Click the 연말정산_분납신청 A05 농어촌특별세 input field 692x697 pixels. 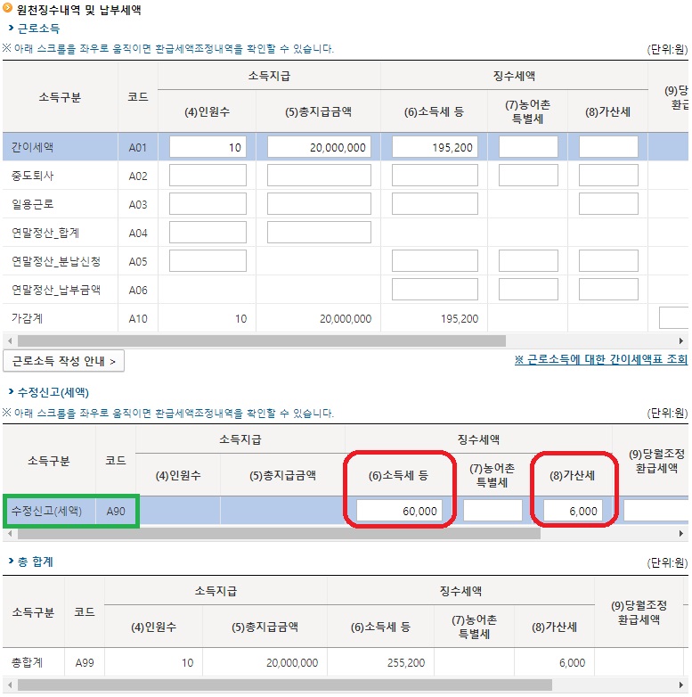click(528, 261)
